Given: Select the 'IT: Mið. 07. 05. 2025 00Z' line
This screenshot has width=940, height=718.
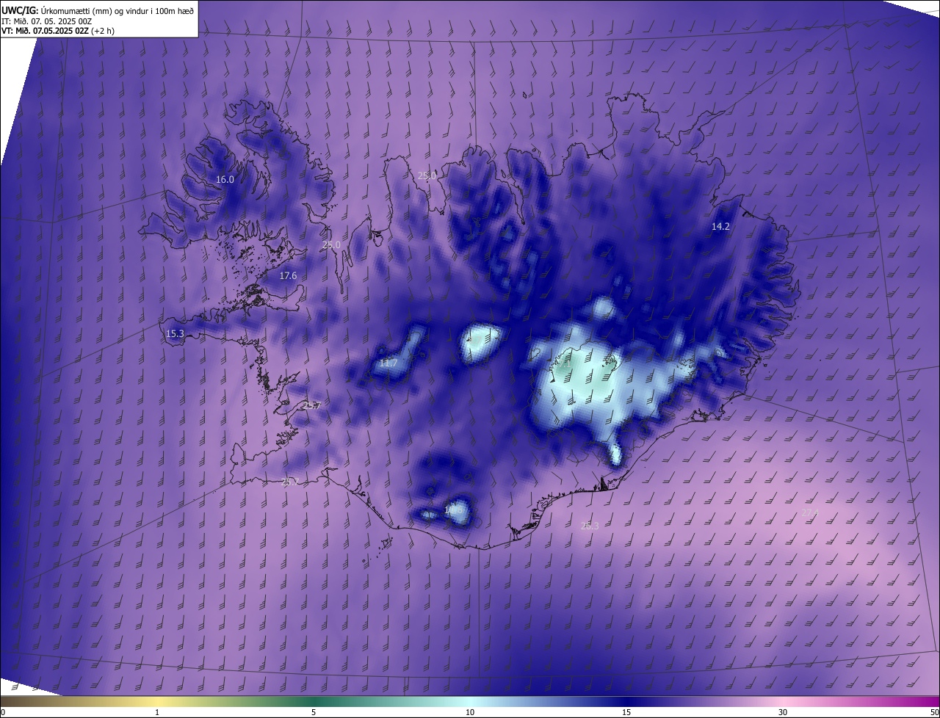Looking at the screenshot, I should point(46,21).
